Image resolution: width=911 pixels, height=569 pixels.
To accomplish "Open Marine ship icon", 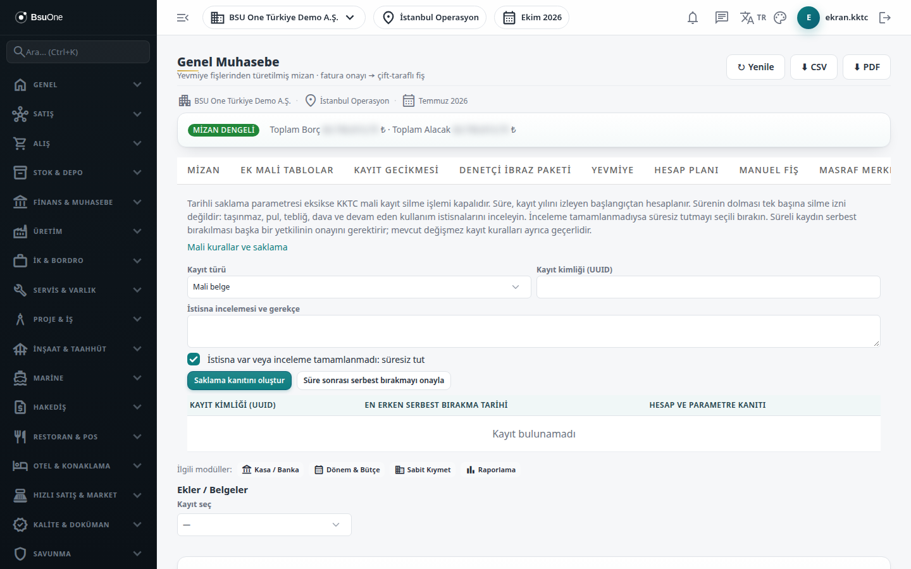I will tap(20, 378).
